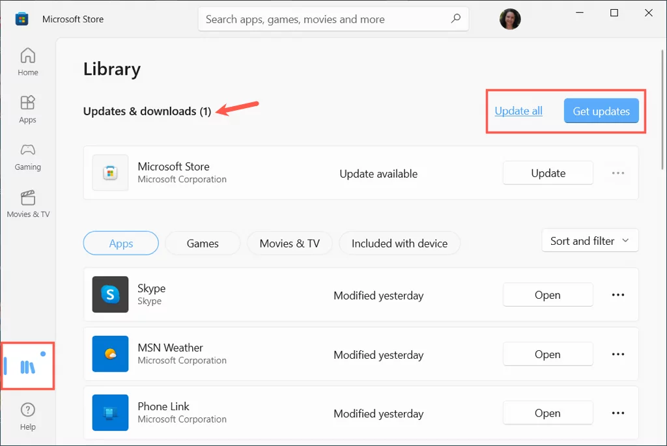Click Modified yesterday text for Phone Link
Image resolution: width=667 pixels, height=446 pixels.
pos(378,413)
